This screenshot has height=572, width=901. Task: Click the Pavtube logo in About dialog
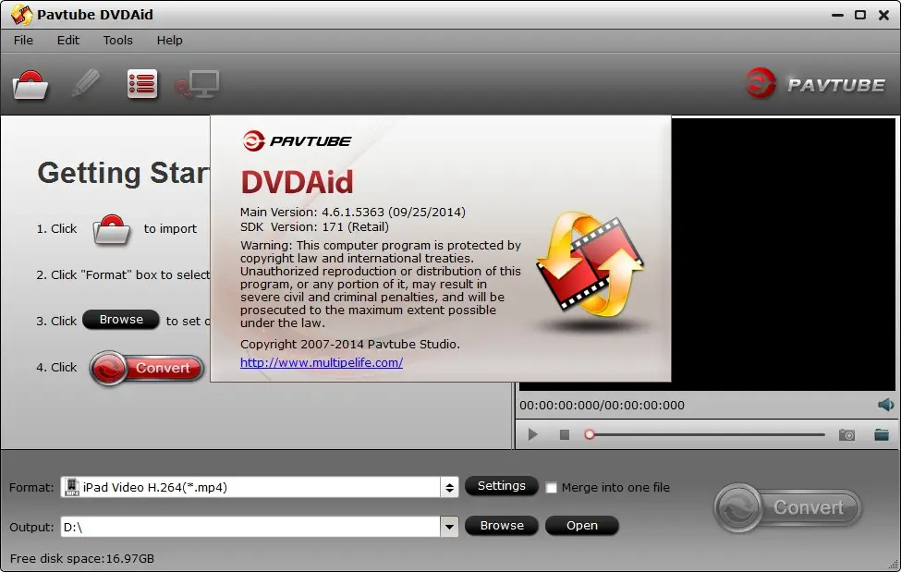[297, 140]
